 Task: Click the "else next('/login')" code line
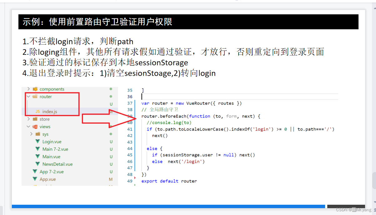[178, 161]
